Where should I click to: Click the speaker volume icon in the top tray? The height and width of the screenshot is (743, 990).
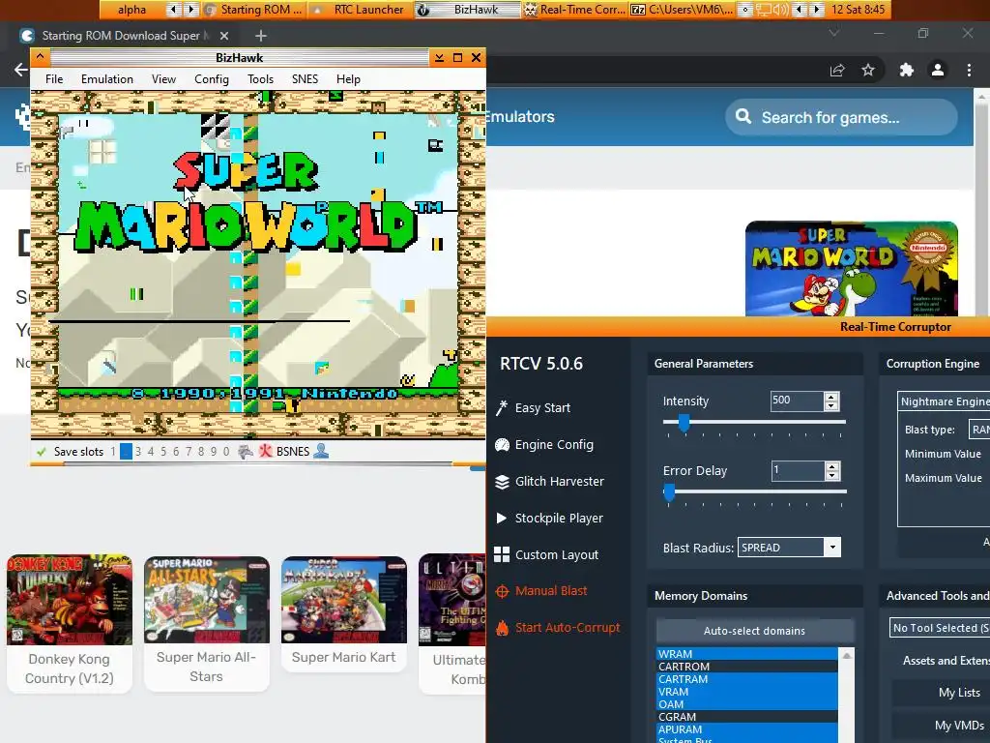click(781, 10)
